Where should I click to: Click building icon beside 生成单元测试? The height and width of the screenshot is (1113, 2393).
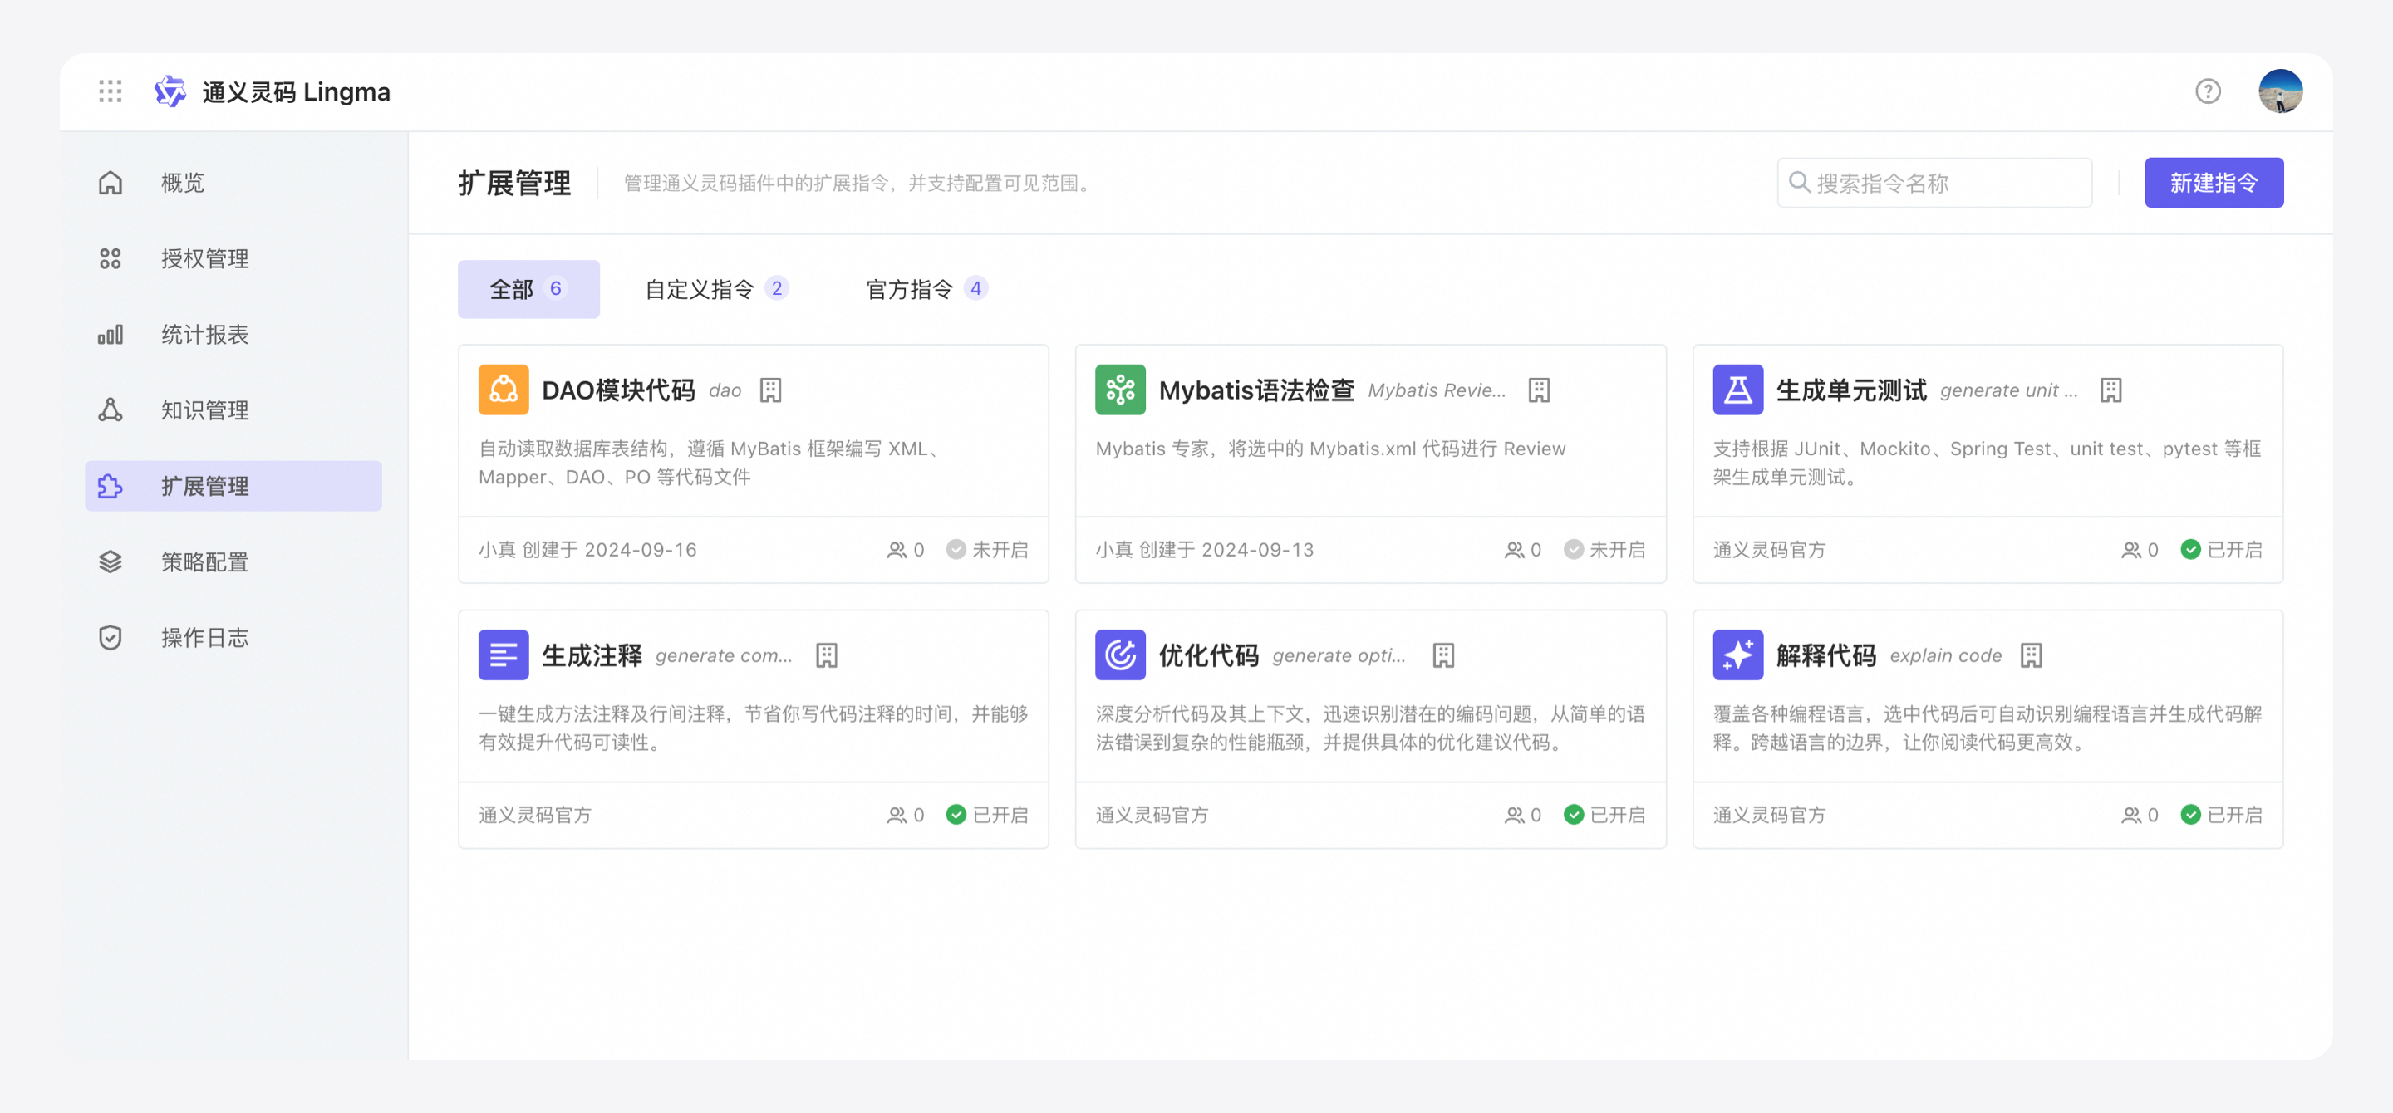click(x=2110, y=390)
